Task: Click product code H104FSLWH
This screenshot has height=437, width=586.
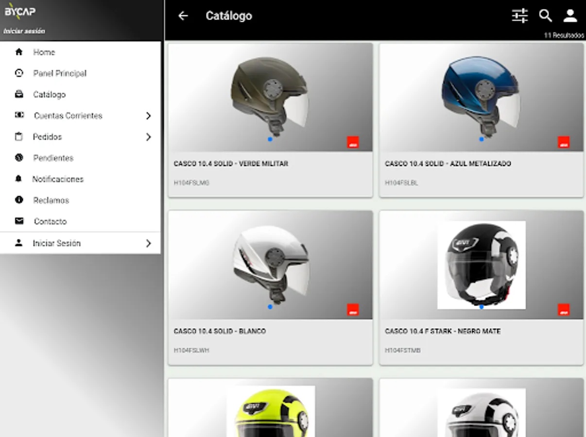Action: point(191,350)
